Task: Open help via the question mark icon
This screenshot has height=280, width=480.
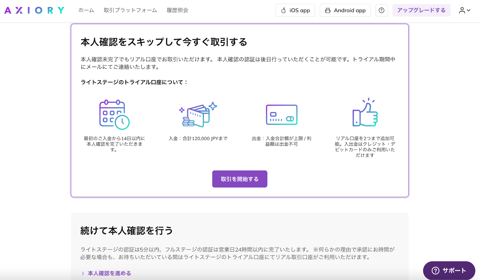Action: [382, 10]
